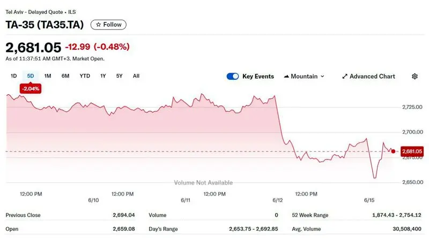Click the -2.04% change badge
The width and height of the screenshot is (429, 238).
click(x=30, y=89)
